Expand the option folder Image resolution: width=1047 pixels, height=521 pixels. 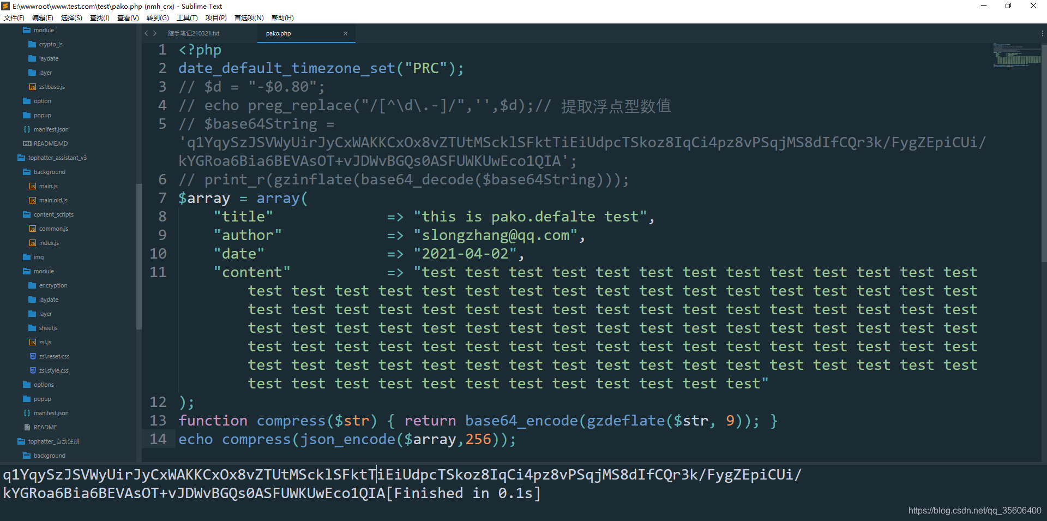tap(42, 101)
